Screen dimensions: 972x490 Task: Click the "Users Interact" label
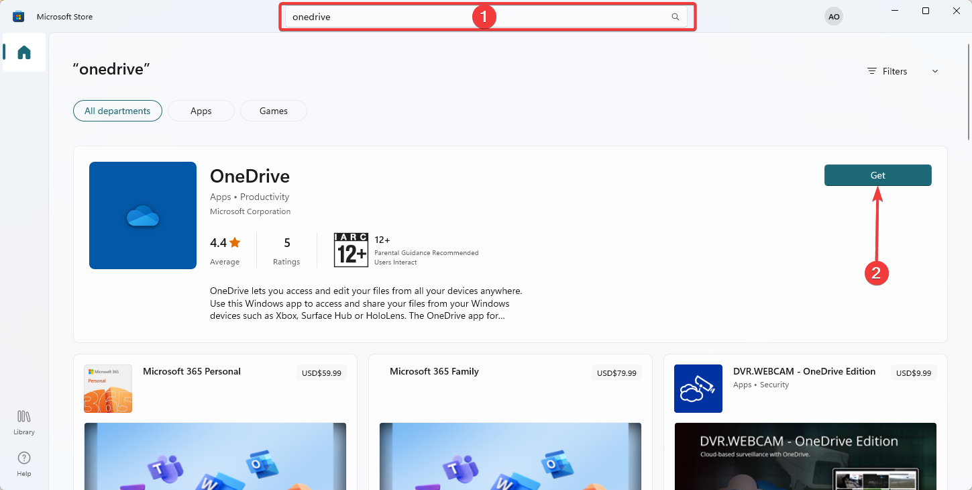pos(396,262)
